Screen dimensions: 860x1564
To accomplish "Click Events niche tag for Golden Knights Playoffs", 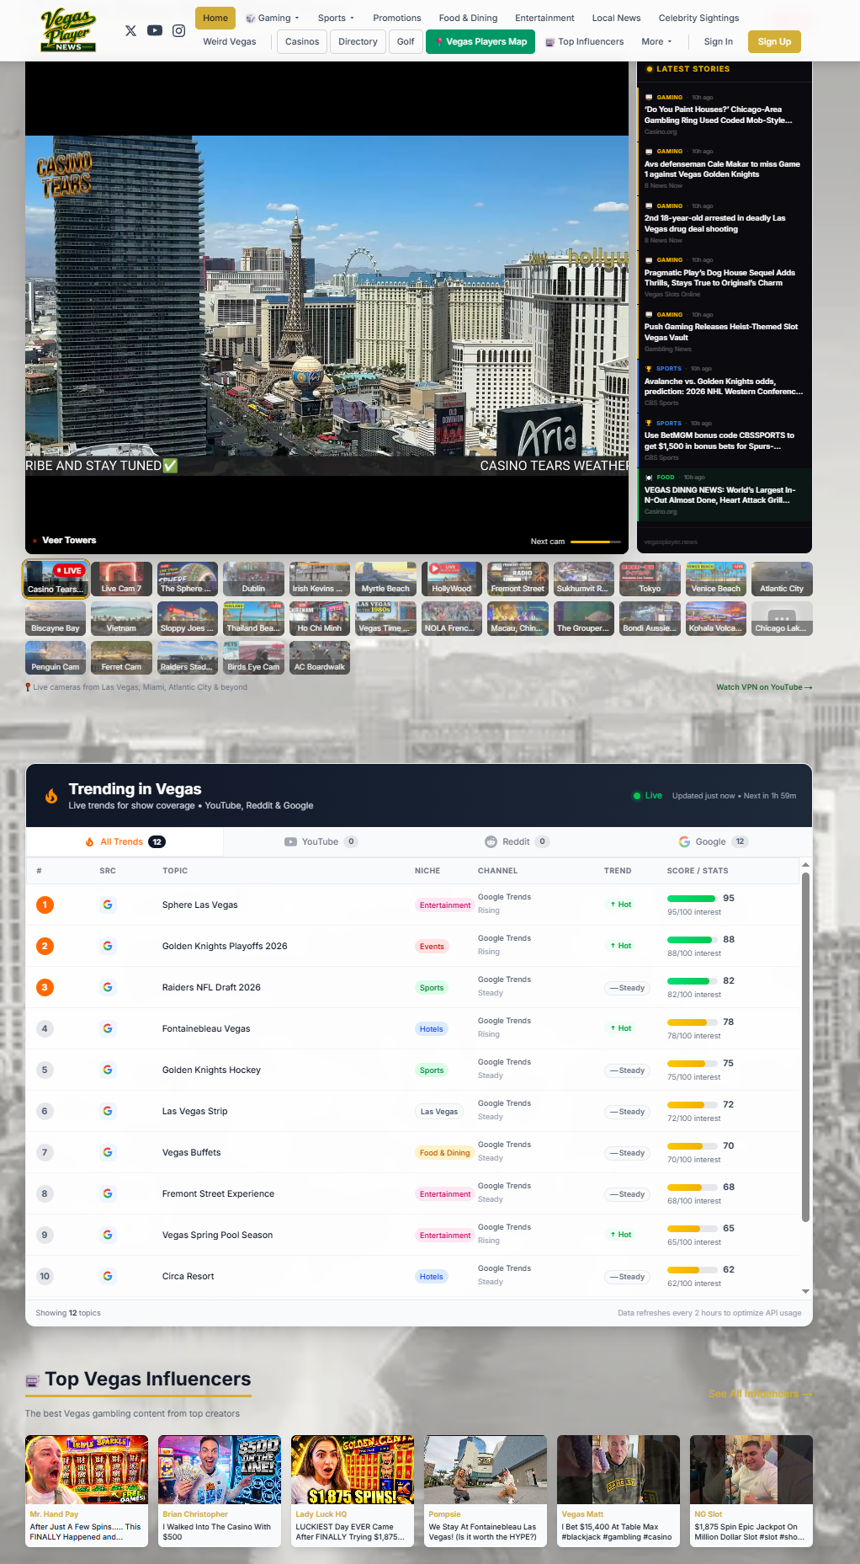I will [x=432, y=947].
